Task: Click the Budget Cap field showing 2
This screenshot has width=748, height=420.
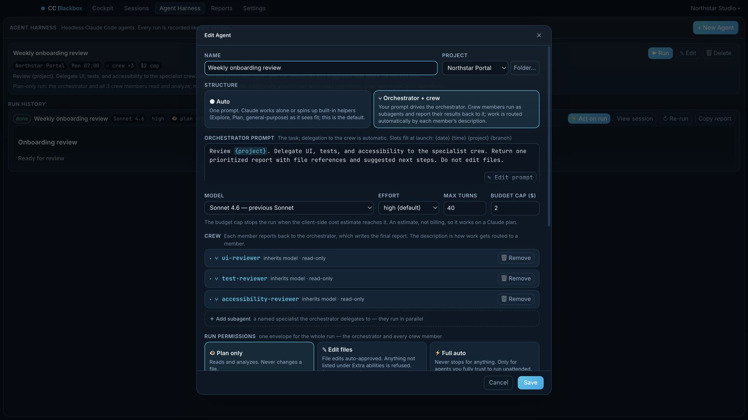Action: [515, 208]
